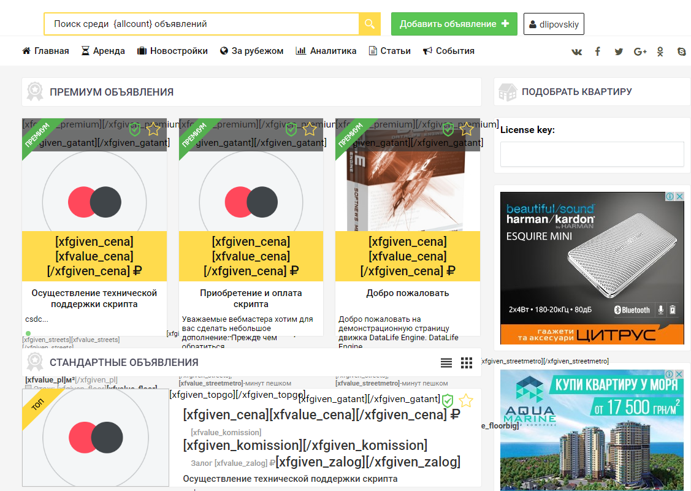The image size is (691, 491).
Task: Open За рубежом menu item
Action: (251, 51)
